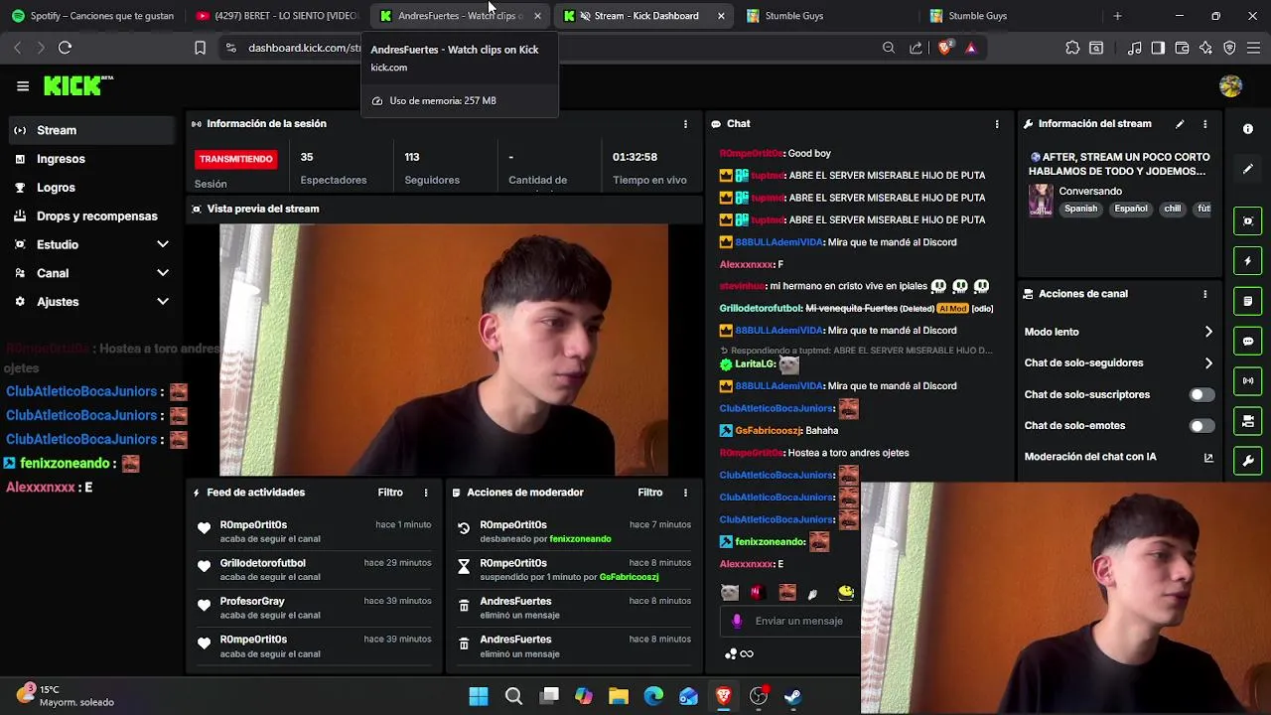Open File Explorer from taskbar

coord(619,696)
